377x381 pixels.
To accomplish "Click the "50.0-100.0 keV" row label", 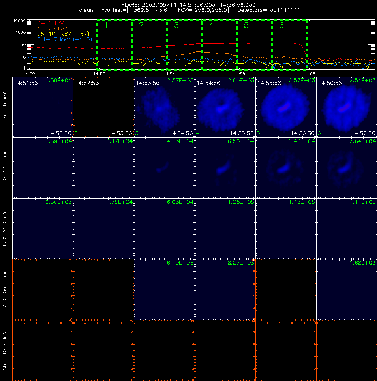I will click(x=5, y=350).
